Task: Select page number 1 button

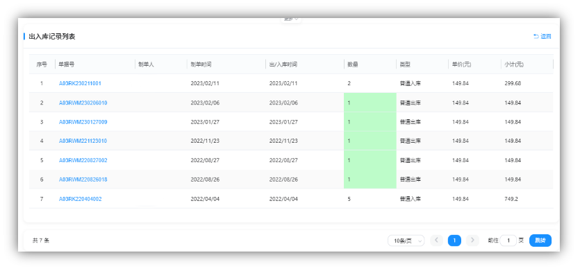Action: tap(454, 241)
